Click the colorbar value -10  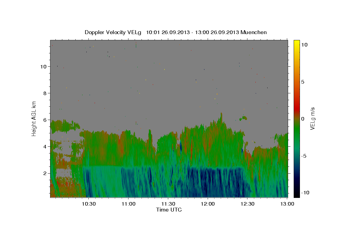click(305, 193)
